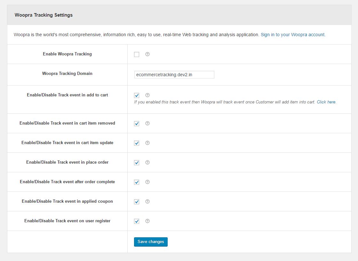Image resolution: width=358 pixels, height=261 pixels.
Task: Open the Sign in to your Woopra account link
Action: [x=293, y=35]
